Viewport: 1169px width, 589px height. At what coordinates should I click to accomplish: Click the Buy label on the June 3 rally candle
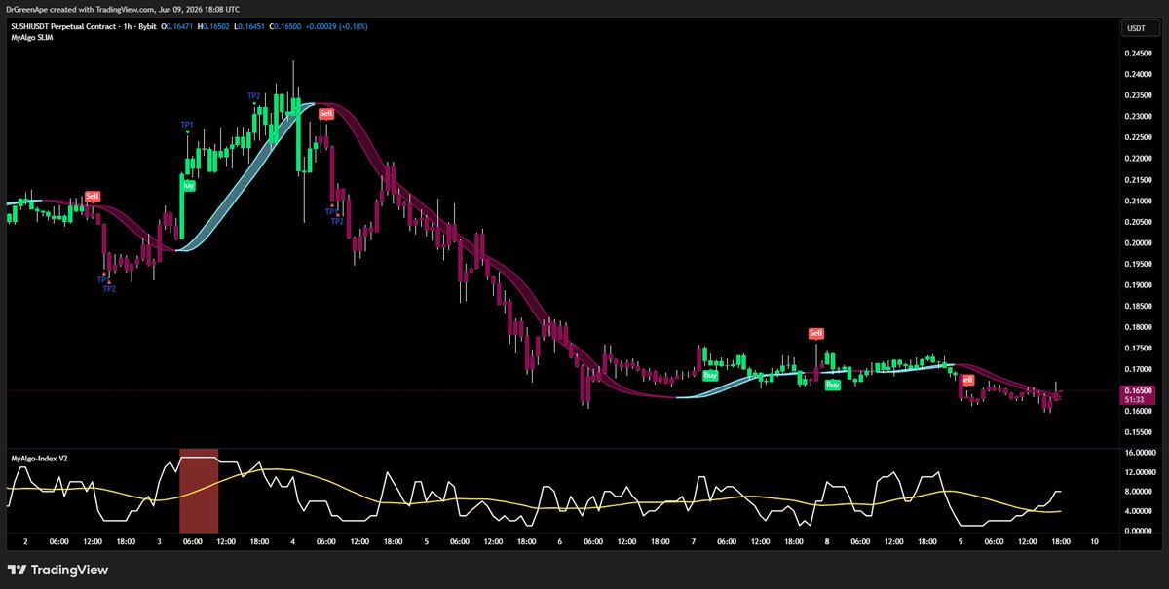coord(187,184)
